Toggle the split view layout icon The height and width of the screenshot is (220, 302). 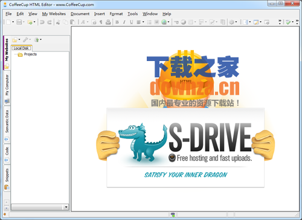245,22
